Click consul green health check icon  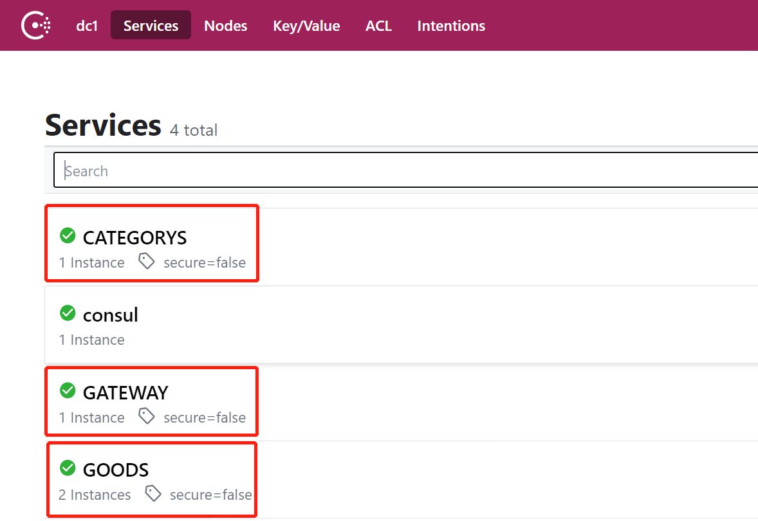tap(68, 313)
